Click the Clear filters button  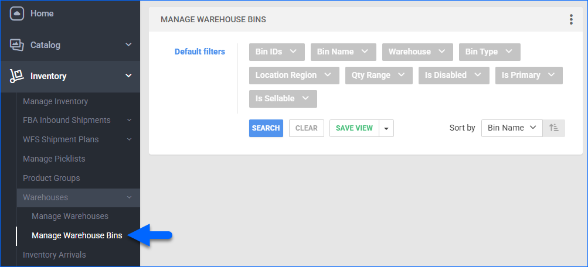306,128
